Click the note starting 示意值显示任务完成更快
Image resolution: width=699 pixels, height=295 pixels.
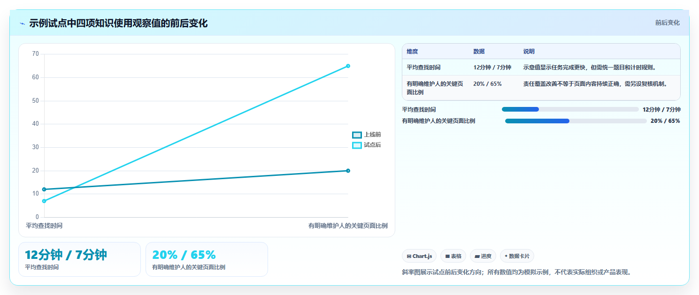tap(589, 68)
